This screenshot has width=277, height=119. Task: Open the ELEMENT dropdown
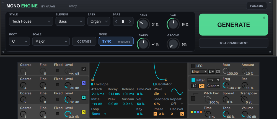[x=70, y=21]
